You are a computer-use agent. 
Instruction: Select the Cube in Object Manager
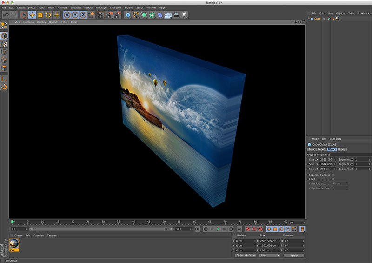pyautogui.click(x=317, y=19)
